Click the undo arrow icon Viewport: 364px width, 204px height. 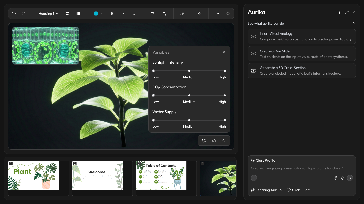coord(14,14)
